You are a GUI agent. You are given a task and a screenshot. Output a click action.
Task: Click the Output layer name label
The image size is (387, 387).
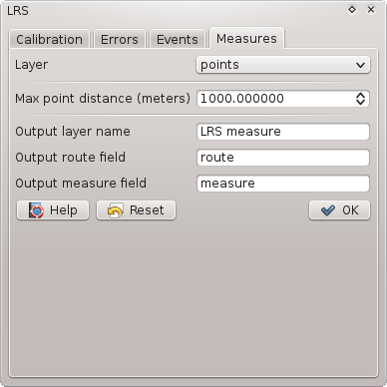(x=73, y=132)
